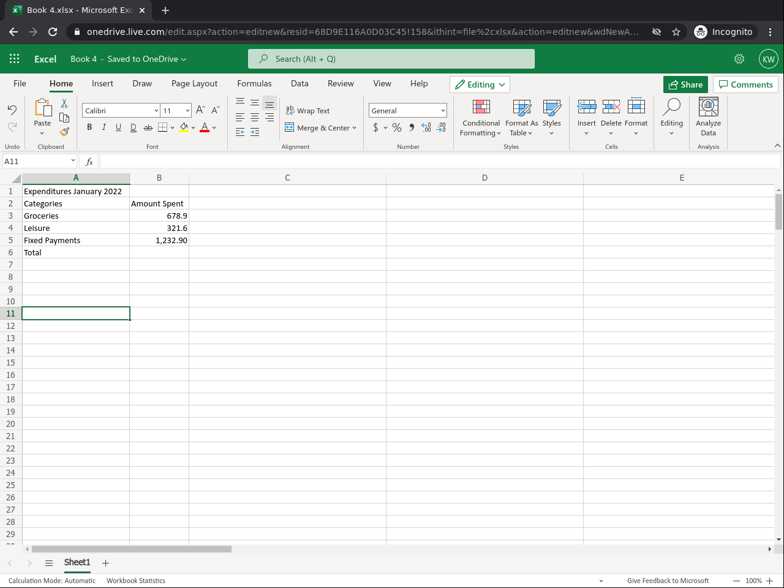Click the Undo arrow icon

pyautogui.click(x=12, y=110)
